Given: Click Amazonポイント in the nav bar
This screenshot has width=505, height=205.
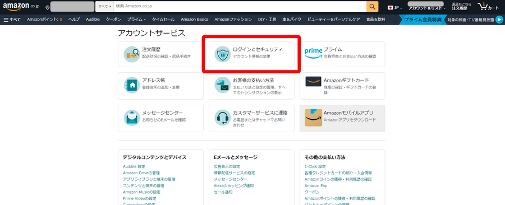Looking at the screenshot, I should pyautogui.click(x=44, y=20).
